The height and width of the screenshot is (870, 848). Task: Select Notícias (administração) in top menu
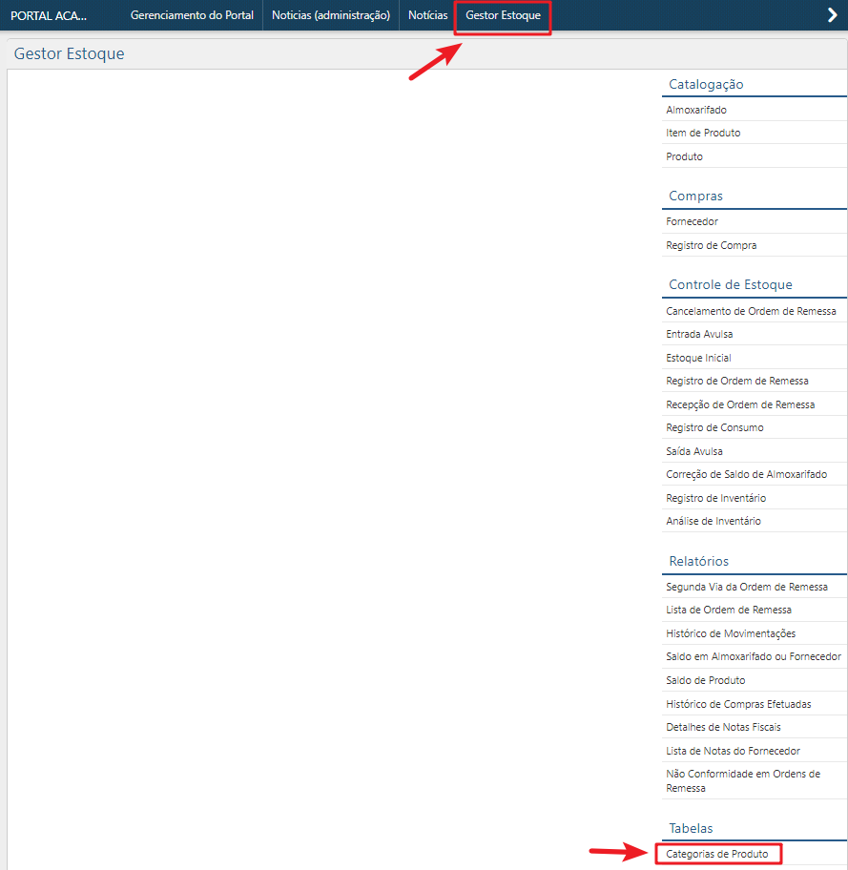[330, 15]
